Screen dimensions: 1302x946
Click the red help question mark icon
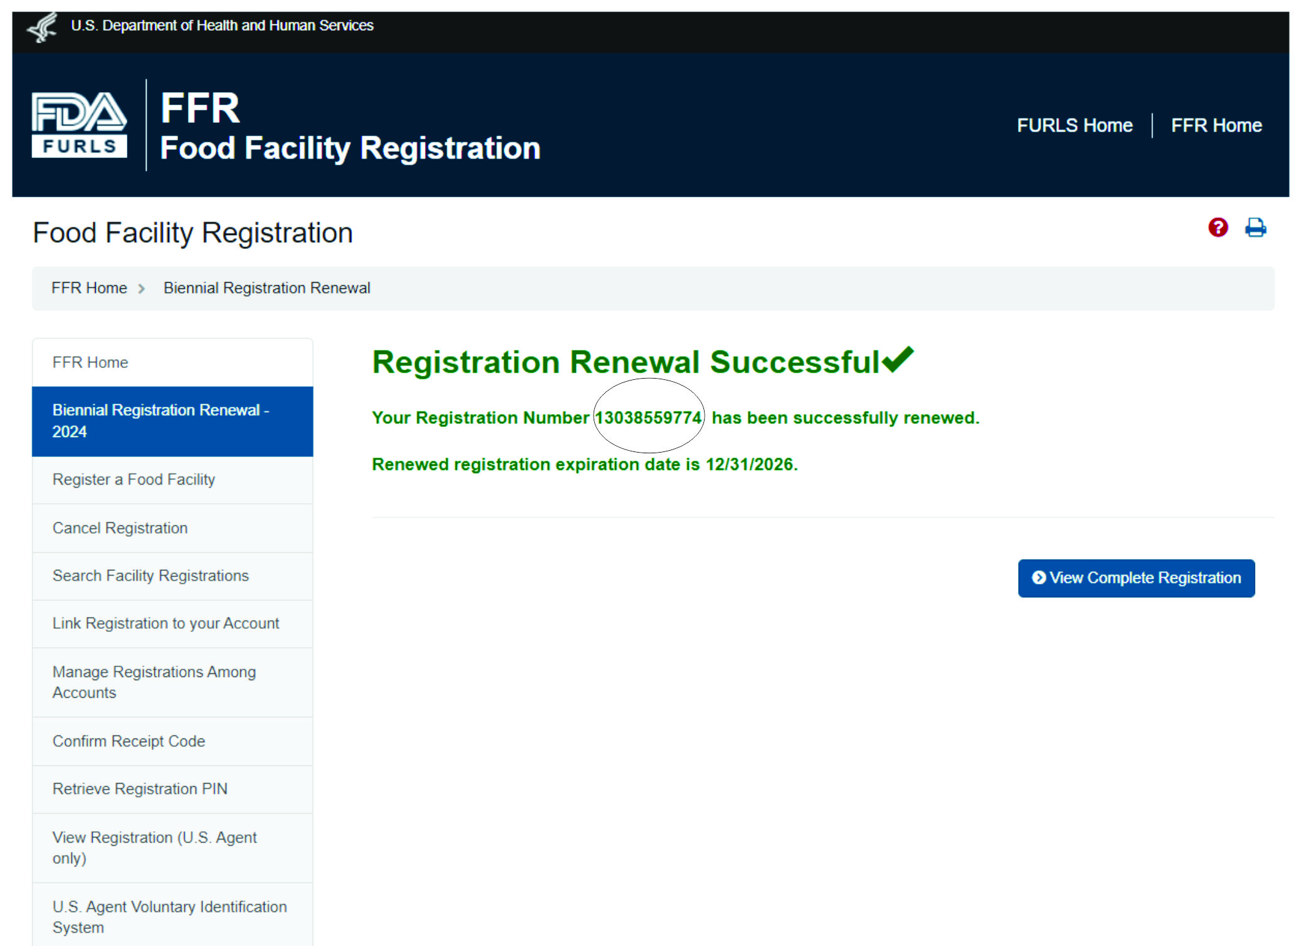coord(1217,228)
